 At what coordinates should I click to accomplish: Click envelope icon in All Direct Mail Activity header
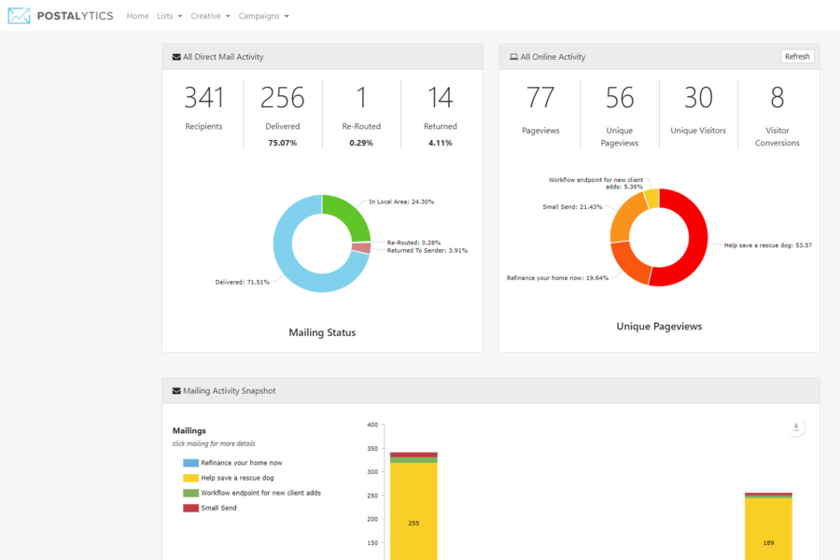coord(176,57)
